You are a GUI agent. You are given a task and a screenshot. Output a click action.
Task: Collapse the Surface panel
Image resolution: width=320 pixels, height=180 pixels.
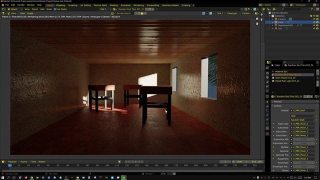pyautogui.click(x=277, y=106)
